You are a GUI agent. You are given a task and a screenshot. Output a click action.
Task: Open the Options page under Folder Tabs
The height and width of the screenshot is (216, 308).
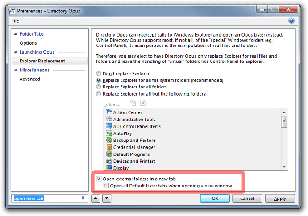(x=28, y=43)
